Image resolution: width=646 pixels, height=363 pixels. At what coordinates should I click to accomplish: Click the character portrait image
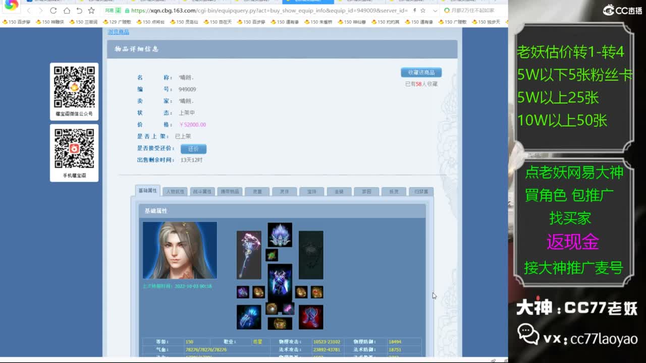[180, 250]
